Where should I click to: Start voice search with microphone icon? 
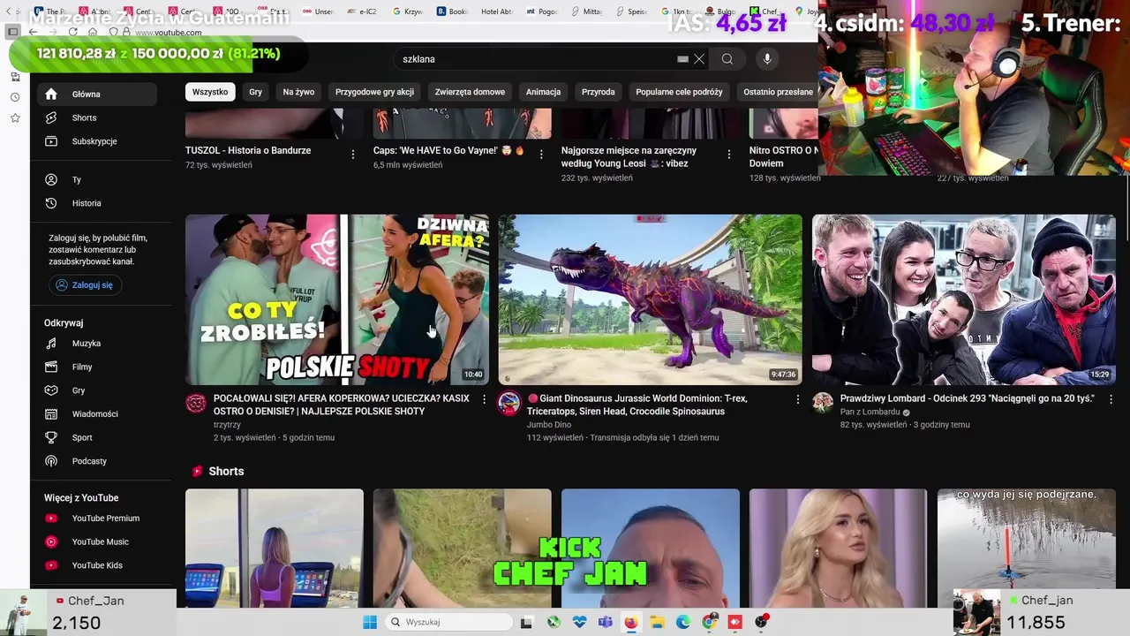click(x=767, y=59)
